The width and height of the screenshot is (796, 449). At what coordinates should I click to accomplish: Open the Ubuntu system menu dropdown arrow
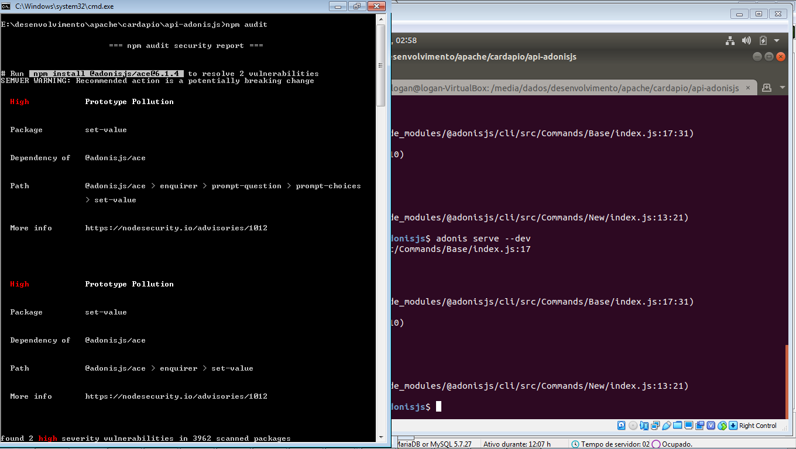click(776, 41)
